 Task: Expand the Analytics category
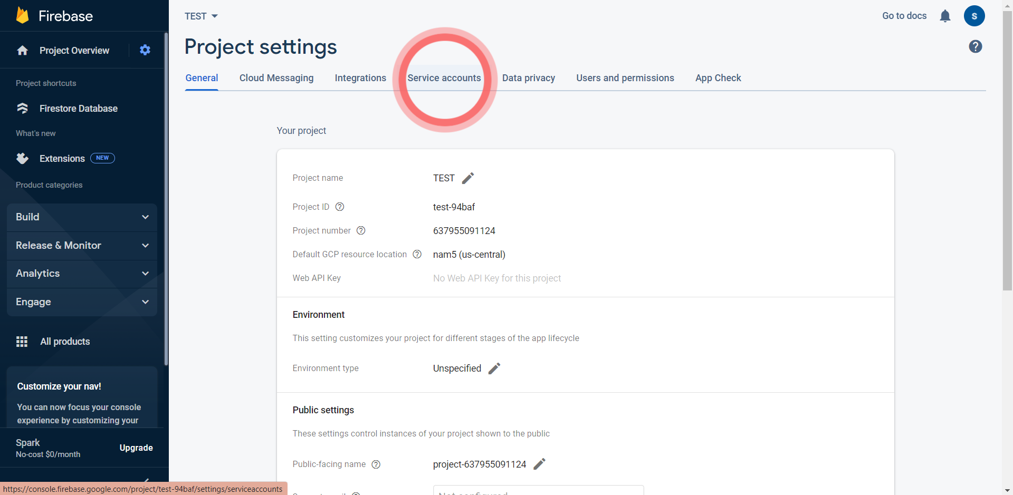[82, 274]
